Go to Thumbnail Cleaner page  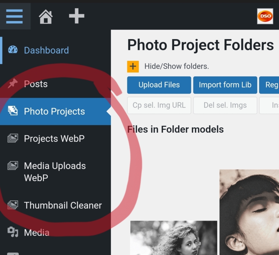click(63, 205)
